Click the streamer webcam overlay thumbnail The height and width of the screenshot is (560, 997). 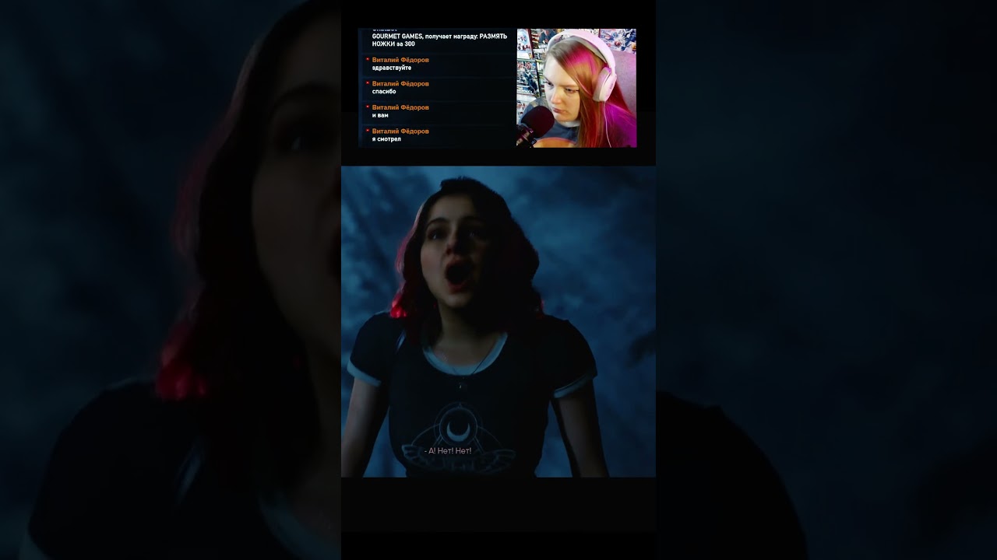pos(576,88)
